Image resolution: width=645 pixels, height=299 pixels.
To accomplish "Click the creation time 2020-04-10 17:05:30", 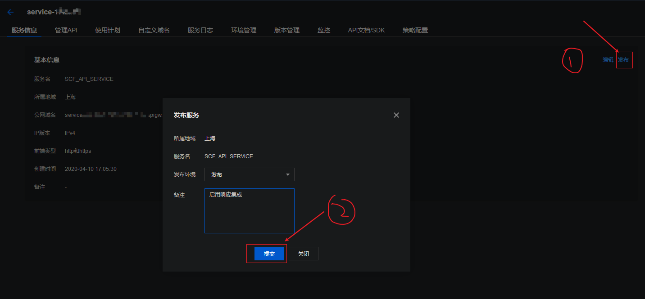I will (91, 169).
